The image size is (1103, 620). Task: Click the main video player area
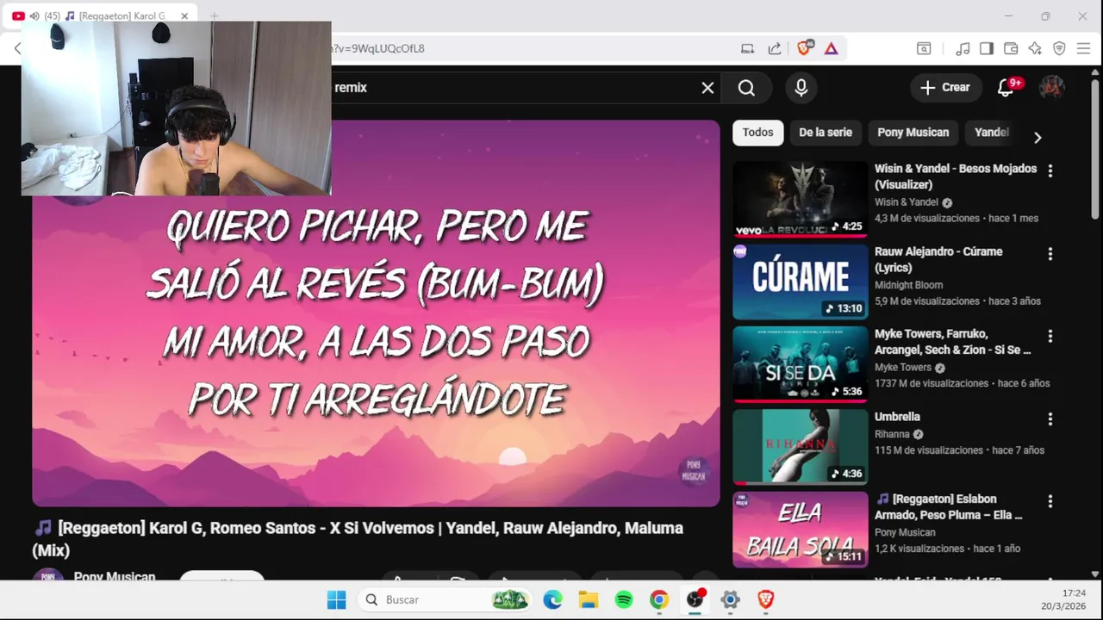coord(376,313)
